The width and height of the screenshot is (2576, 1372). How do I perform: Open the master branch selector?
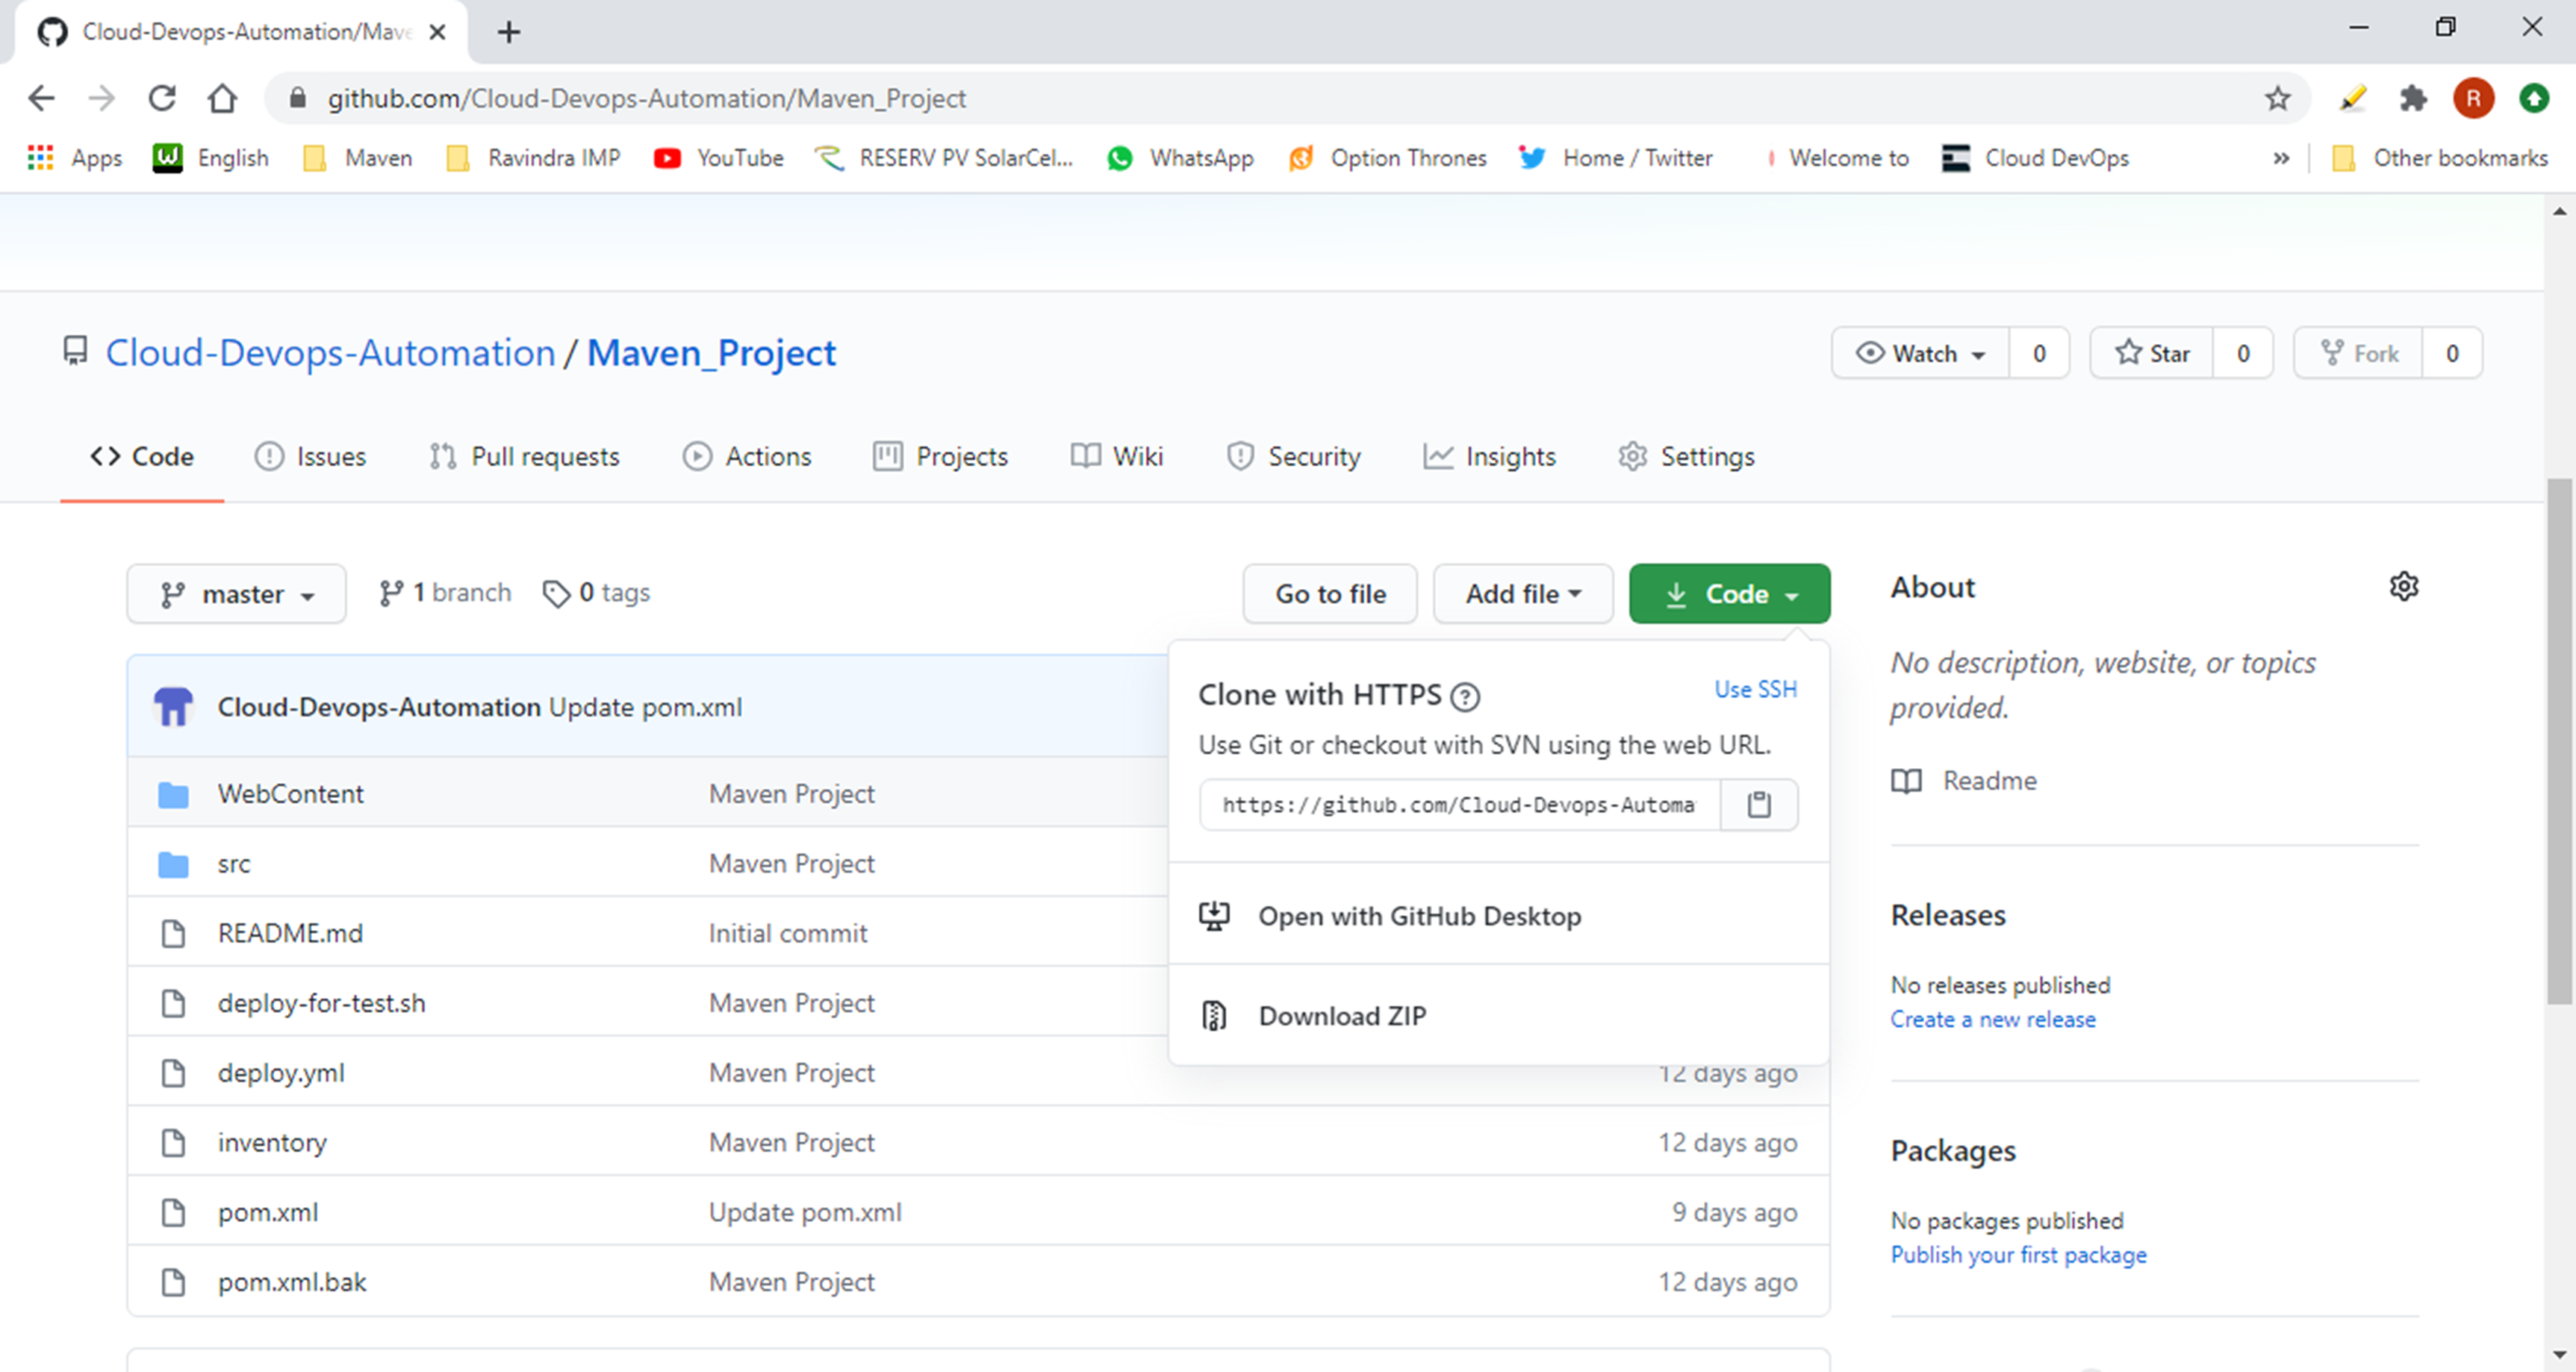[236, 593]
